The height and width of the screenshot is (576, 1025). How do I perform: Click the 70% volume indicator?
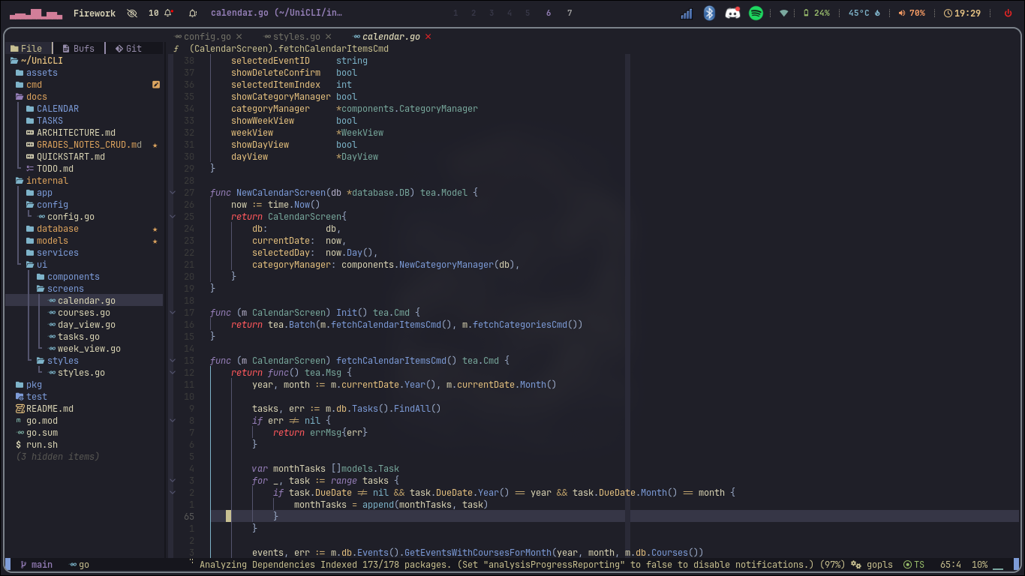912,12
